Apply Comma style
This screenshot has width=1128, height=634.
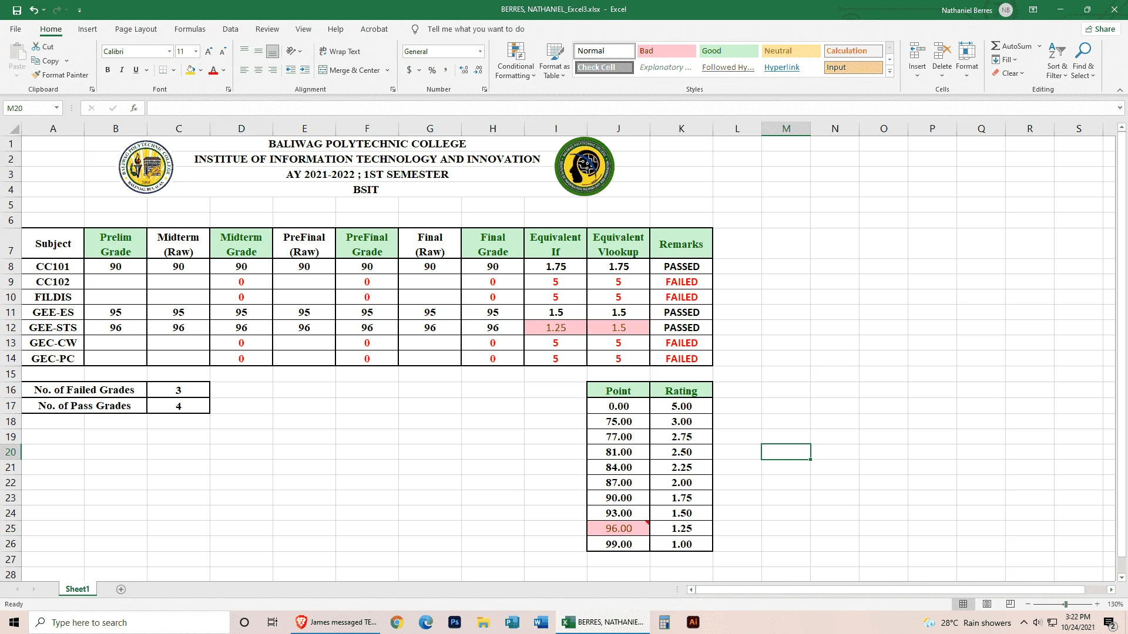click(x=446, y=70)
